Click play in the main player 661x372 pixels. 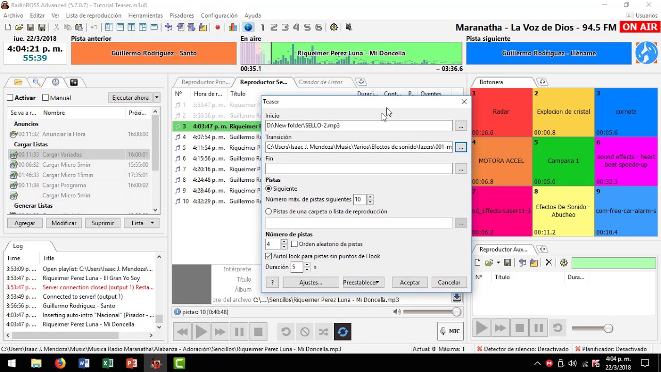pyautogui.click(x=201, y=332)
